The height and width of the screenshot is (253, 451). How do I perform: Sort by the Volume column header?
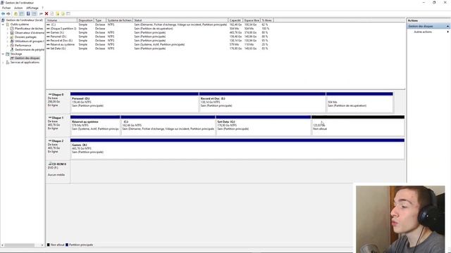coord(61,20)
